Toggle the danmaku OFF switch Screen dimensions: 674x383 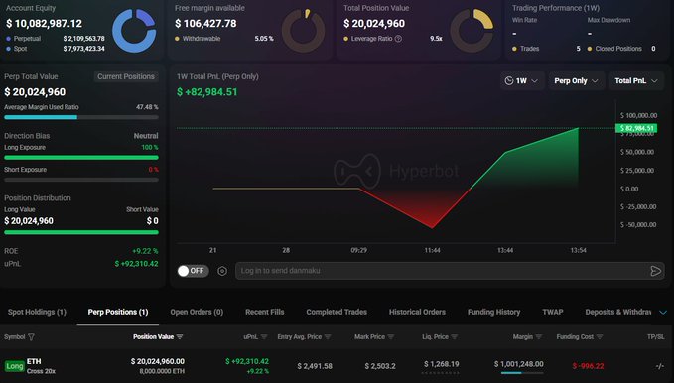tap(193, 270)
